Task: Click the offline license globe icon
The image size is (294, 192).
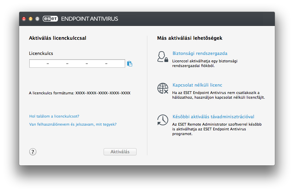Action: click(162, 88)
